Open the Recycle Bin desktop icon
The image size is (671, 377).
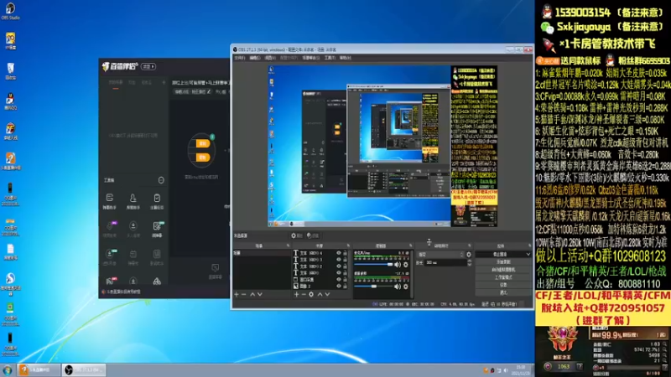point(10,71)
